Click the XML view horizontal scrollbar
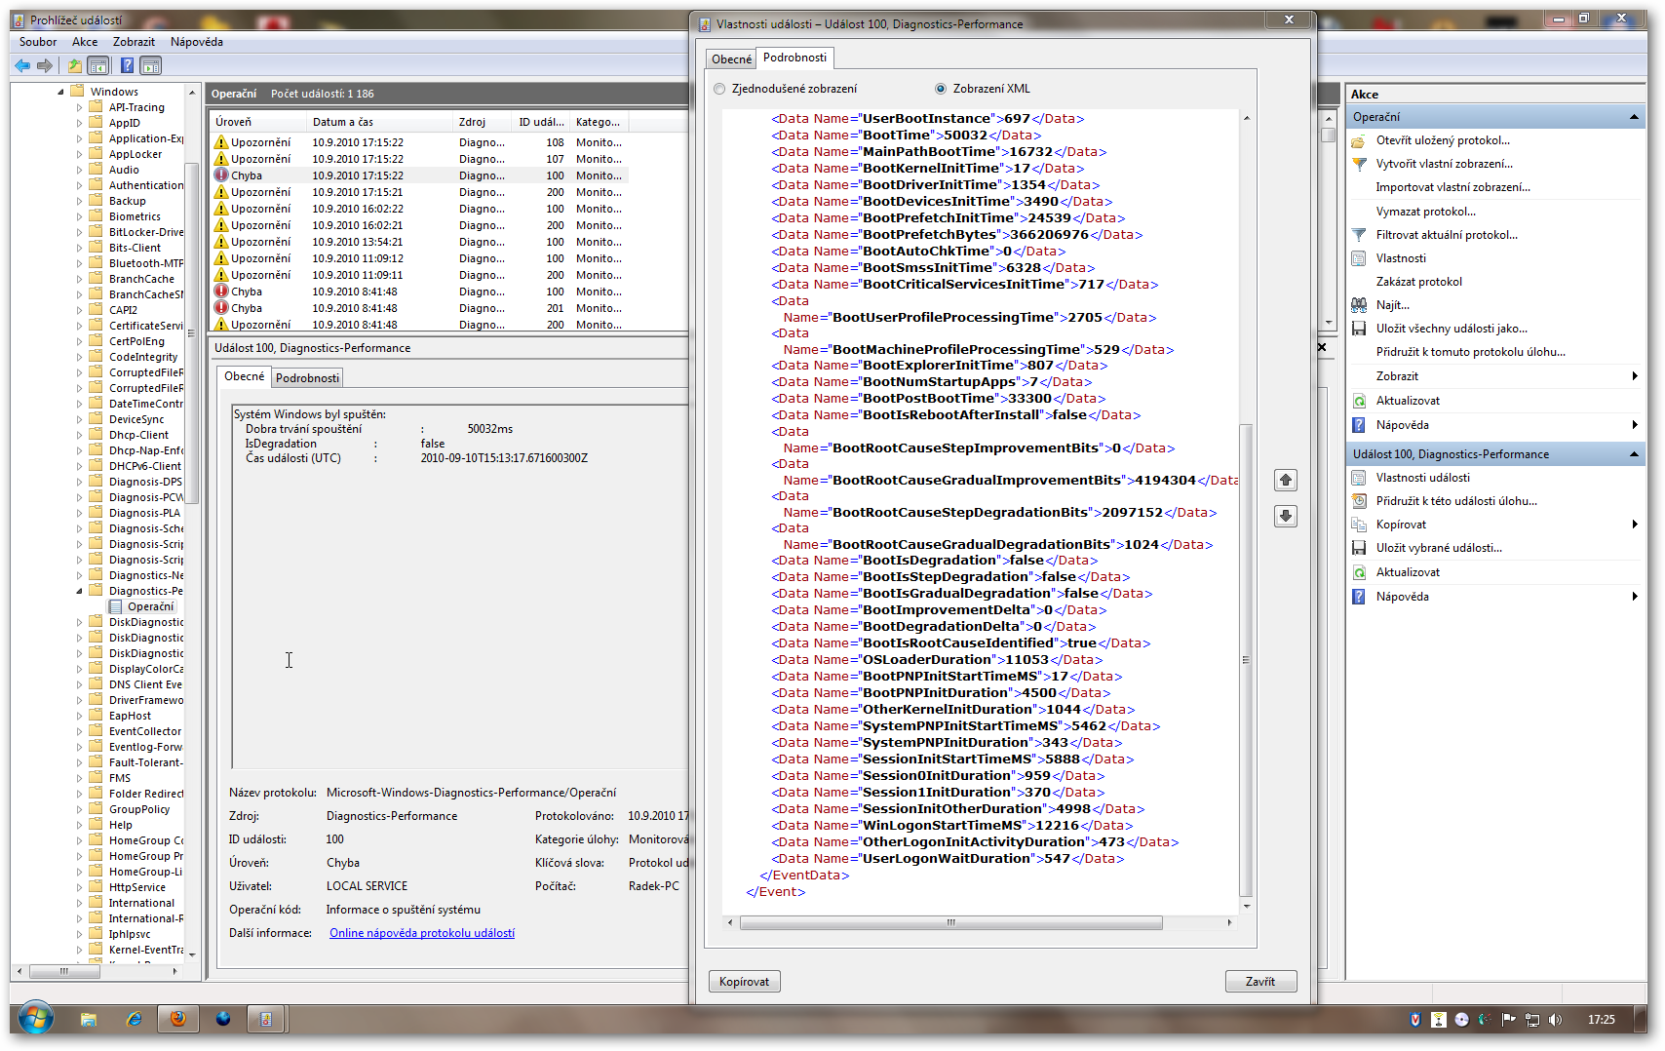1665x1051 pixels. pyautogui.click(x=950, y=922)
